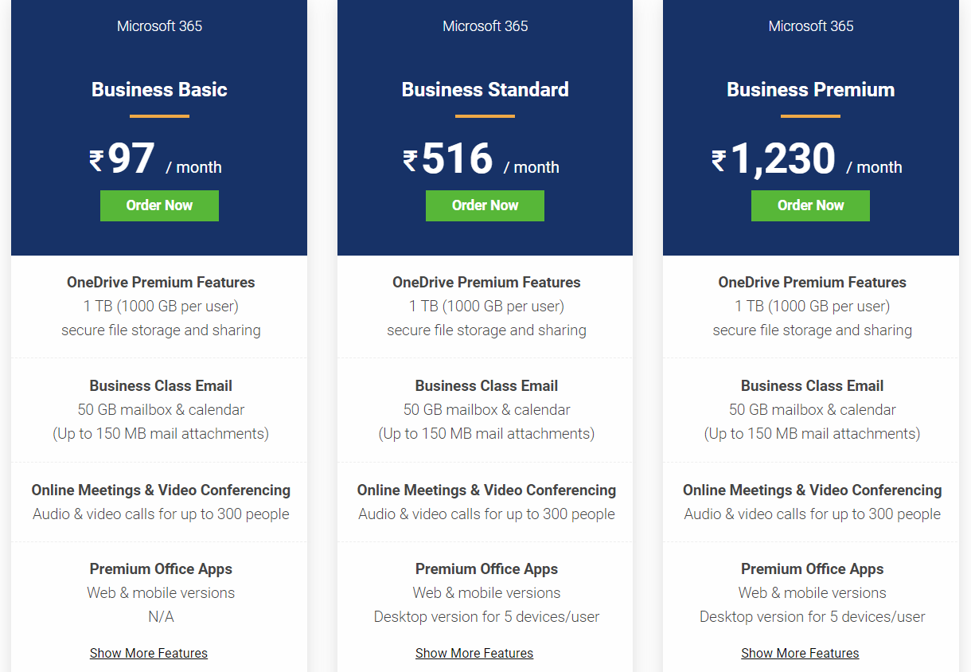Select the Business Basic plan heading
The width and height of the screenshot is (971, 672).
point(159,89)
